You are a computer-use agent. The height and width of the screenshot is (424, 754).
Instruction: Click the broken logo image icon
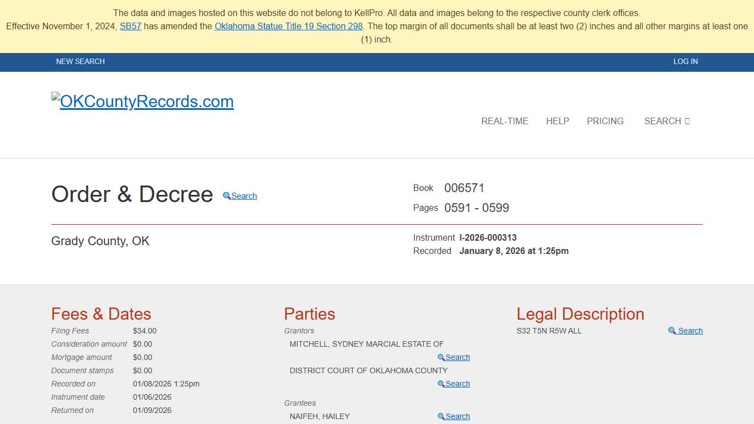[x=56, y=97]
